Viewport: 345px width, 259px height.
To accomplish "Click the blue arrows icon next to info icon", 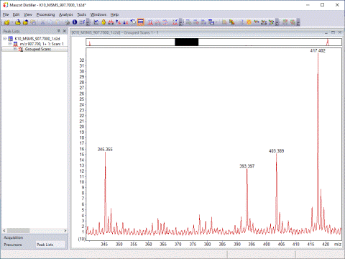I will click(x=82, y=22).
